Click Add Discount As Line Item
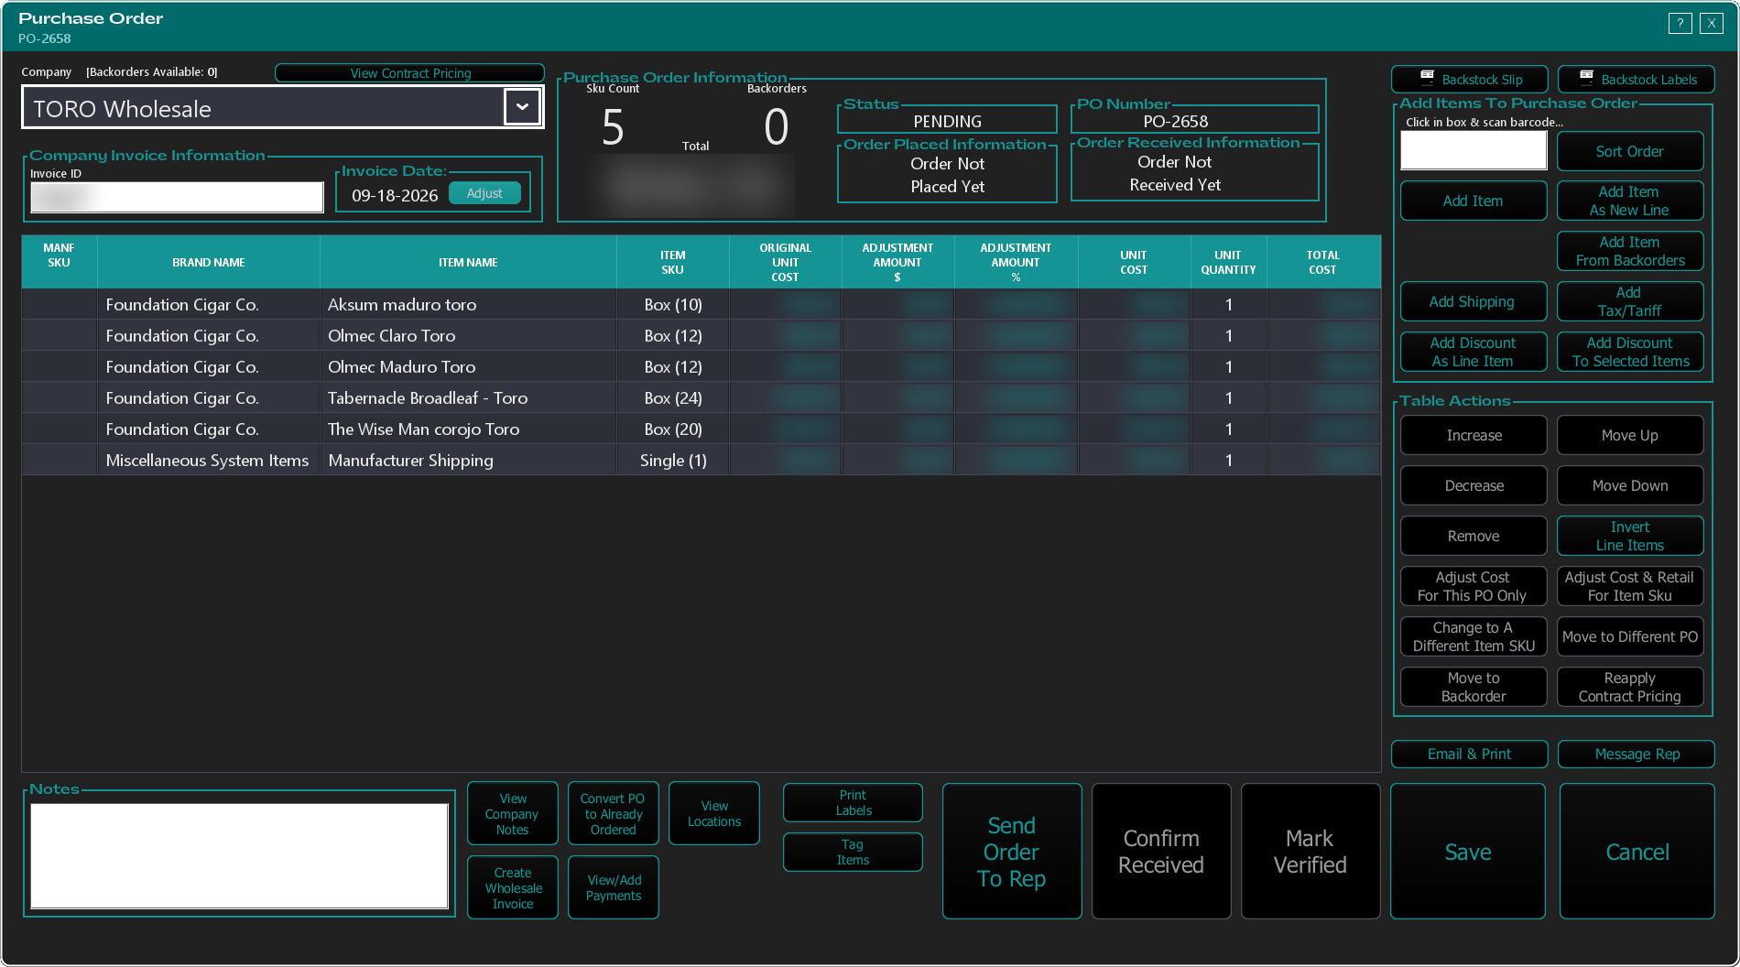Screen dimensions: 1740x967 1474,352
